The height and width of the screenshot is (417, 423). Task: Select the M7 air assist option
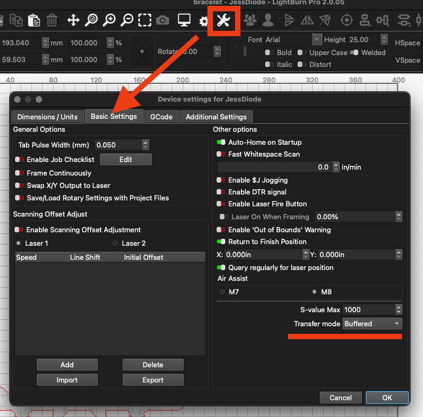coord(221,292)
